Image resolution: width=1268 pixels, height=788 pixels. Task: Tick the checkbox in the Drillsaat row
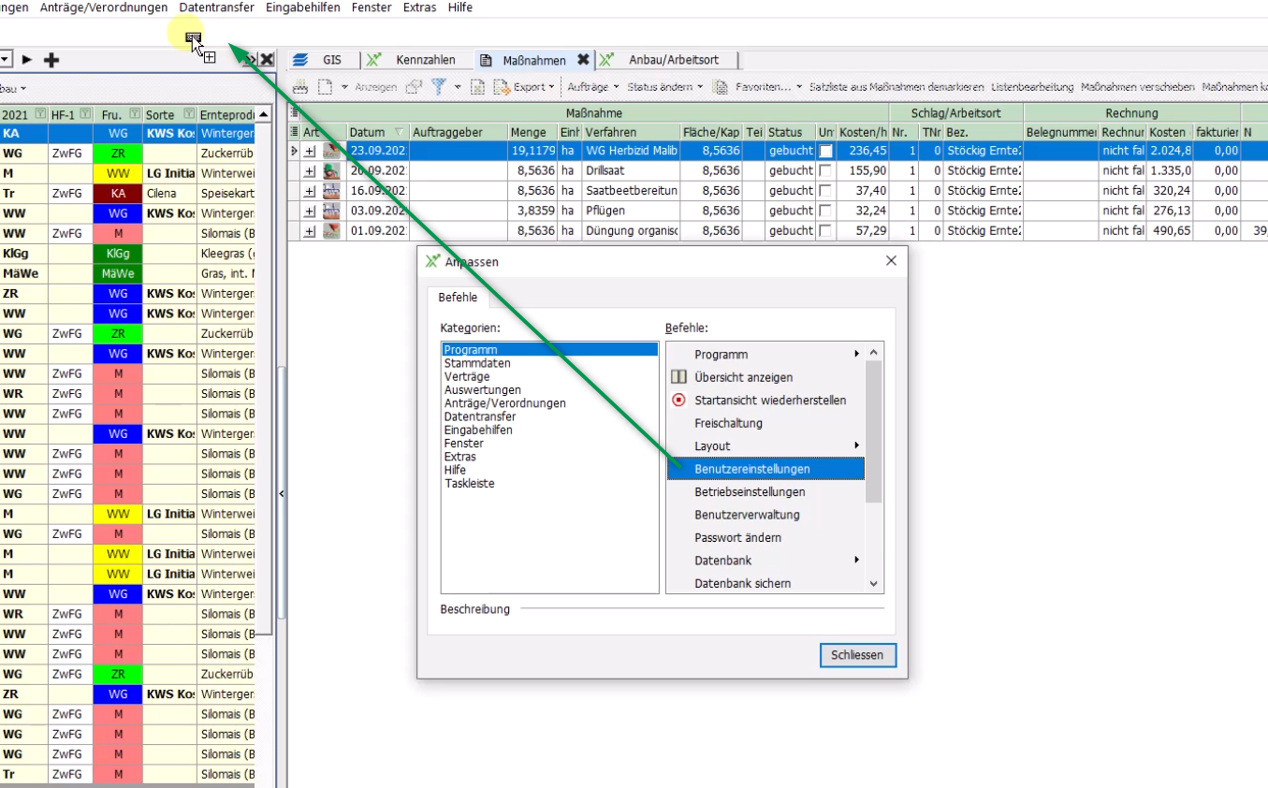tap(825, 171)
